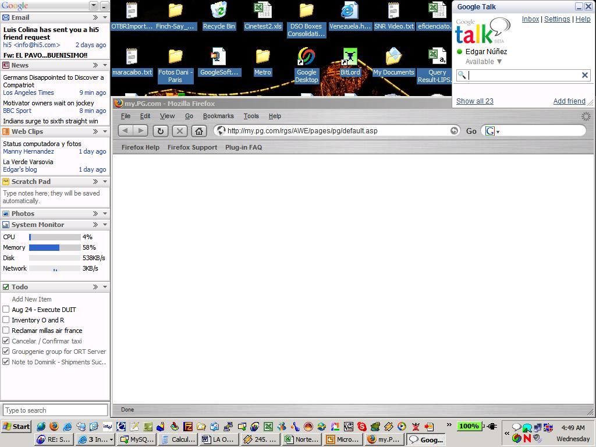
Task: Select BitLord desktop shortcut
Action: (350, 62)
